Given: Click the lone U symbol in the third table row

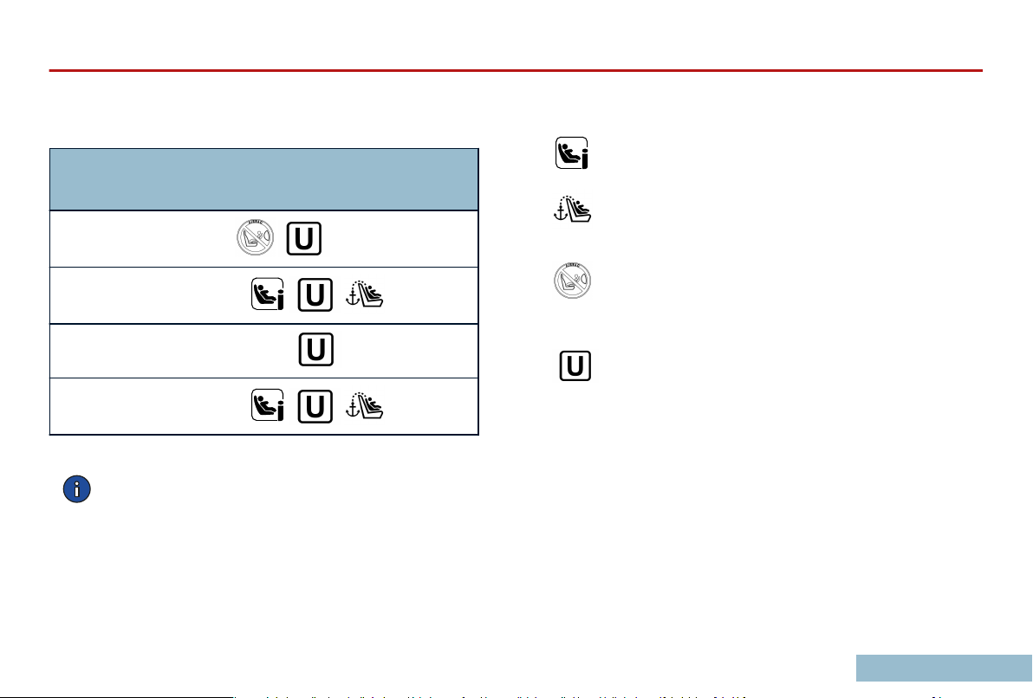Looking at the screenshot, I should (x=316, y=350).
